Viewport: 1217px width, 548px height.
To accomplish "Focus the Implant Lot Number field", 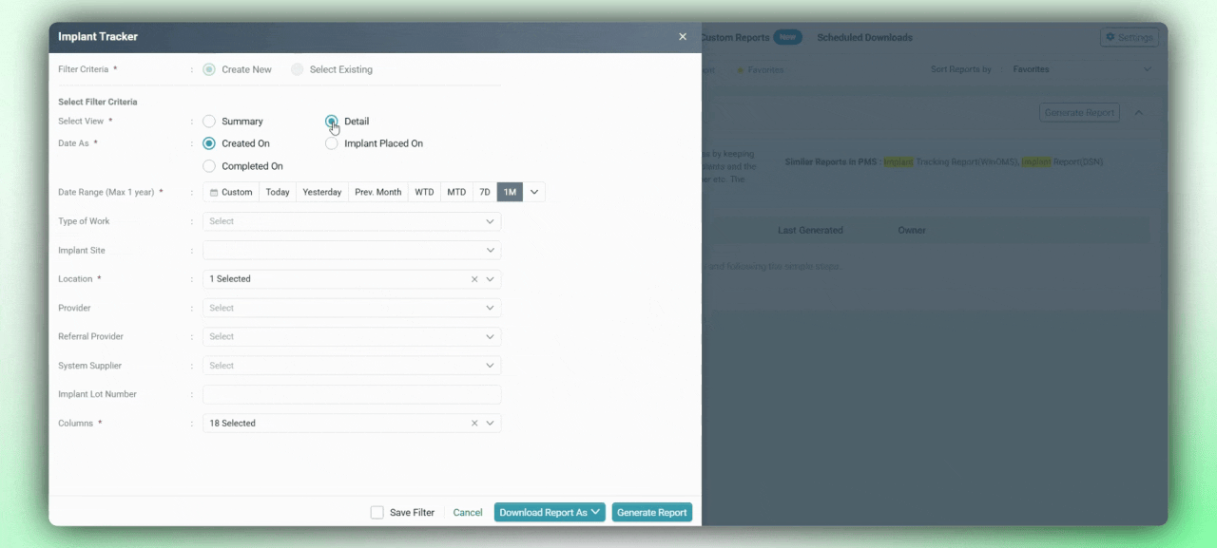I will coord(352,394).
